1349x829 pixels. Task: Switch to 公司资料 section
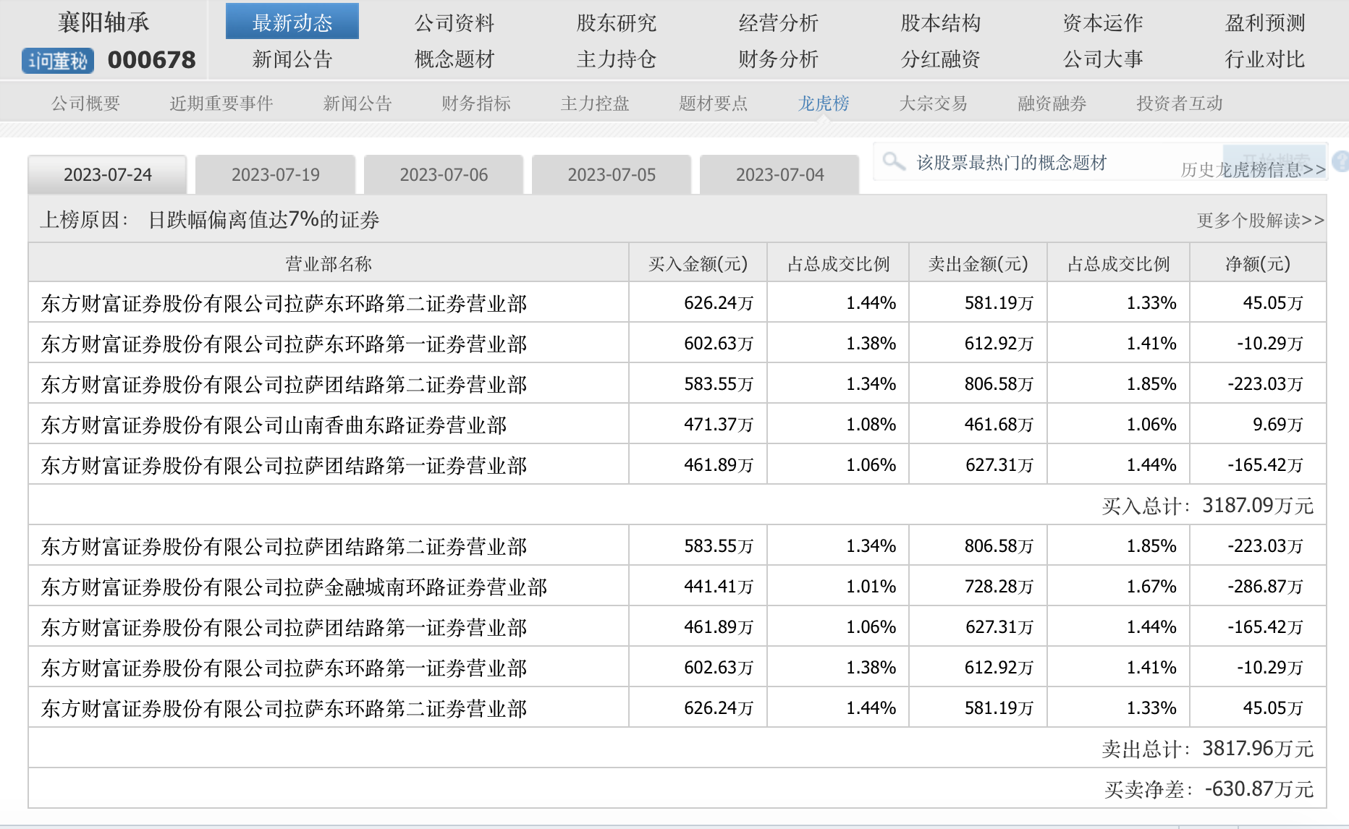point(454,23)
